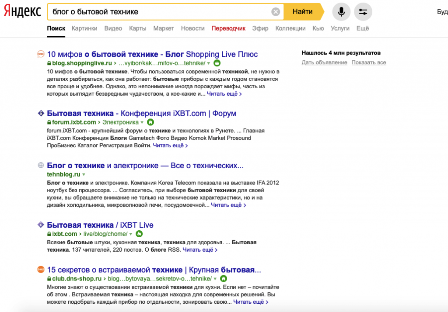Open the Услуги tab

click(340, 28)
